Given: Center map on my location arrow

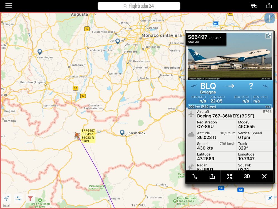Looking at the screenshot, I should [x=7, y=198].
